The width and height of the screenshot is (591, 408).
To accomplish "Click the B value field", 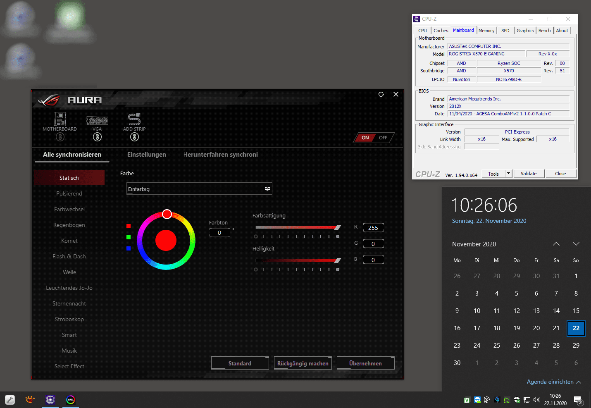I will coord(373,260).
